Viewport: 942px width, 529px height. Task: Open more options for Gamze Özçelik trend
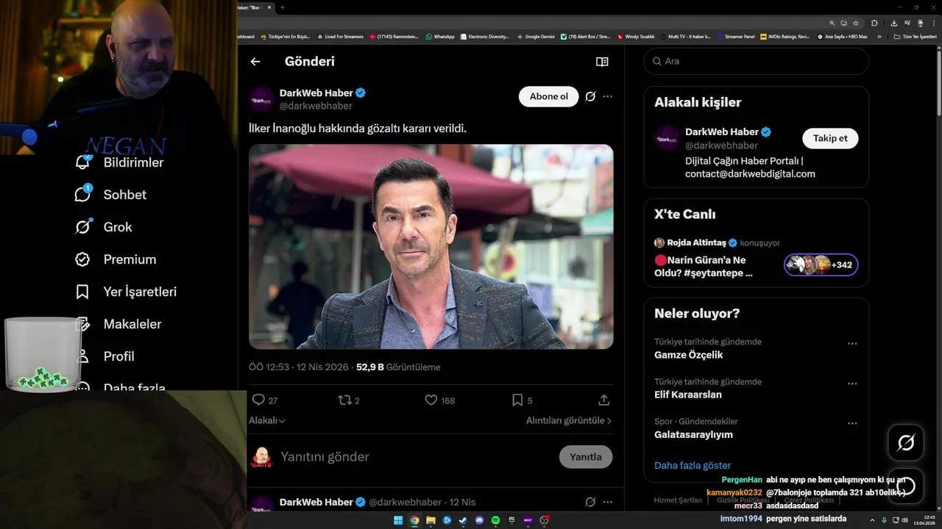click(x=852, y=344)
